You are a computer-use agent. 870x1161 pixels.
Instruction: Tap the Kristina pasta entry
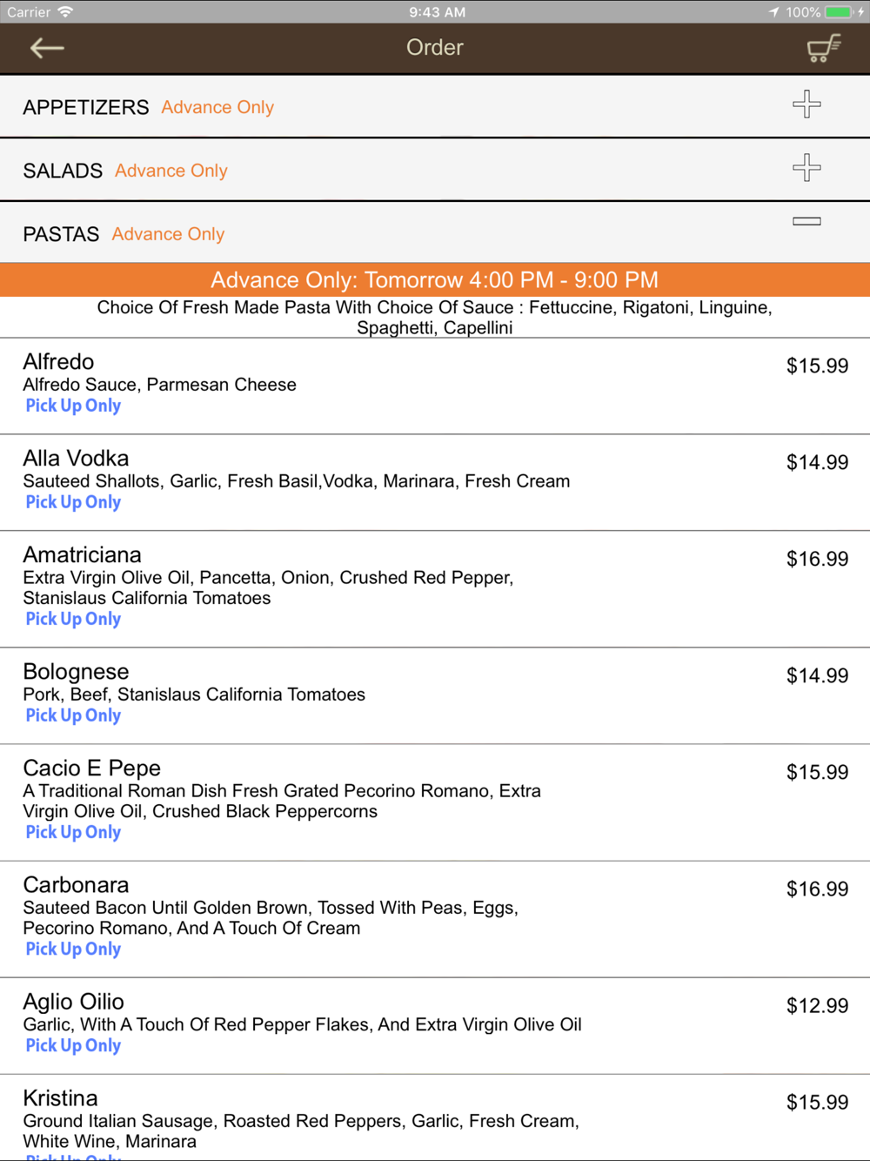(x=435, y=1117)
